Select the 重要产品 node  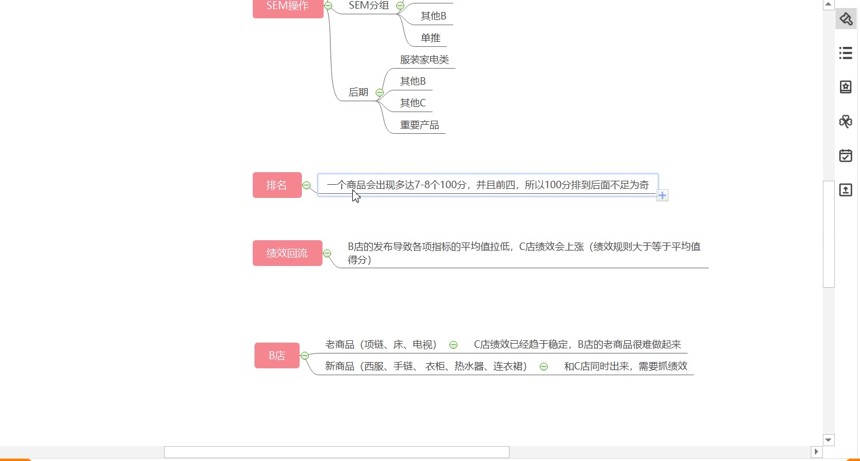(x=418, y=124)
